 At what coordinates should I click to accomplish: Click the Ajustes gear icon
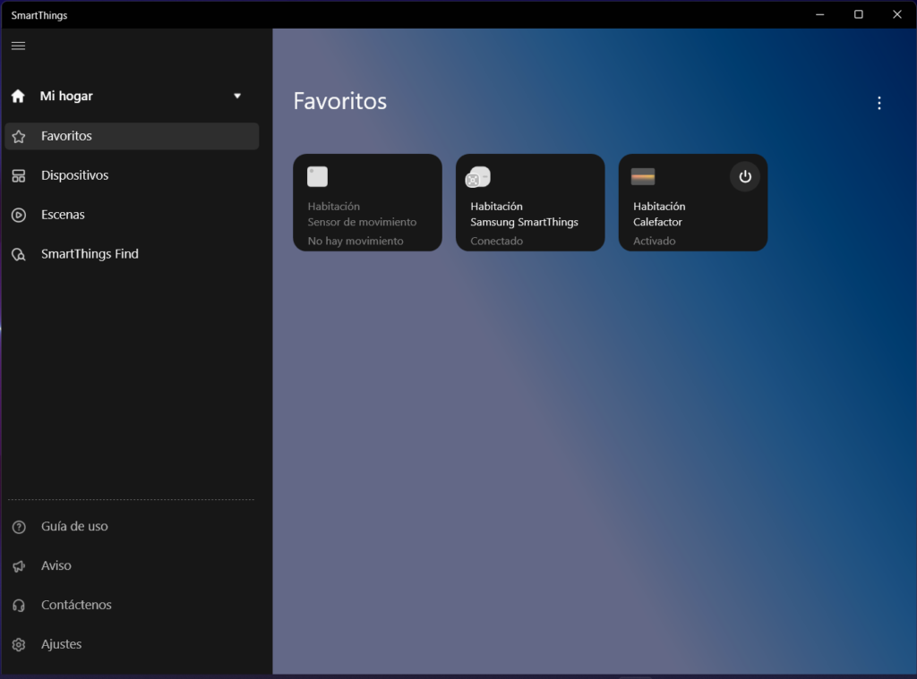pyautogui.click(x=18, y=645)
